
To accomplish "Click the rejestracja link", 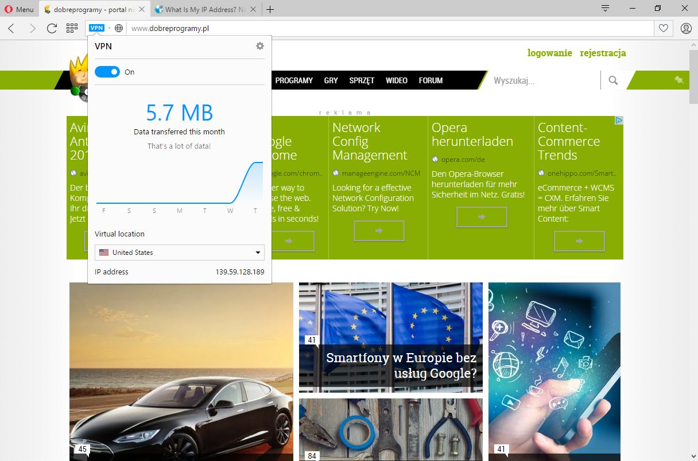I will 603,53.
